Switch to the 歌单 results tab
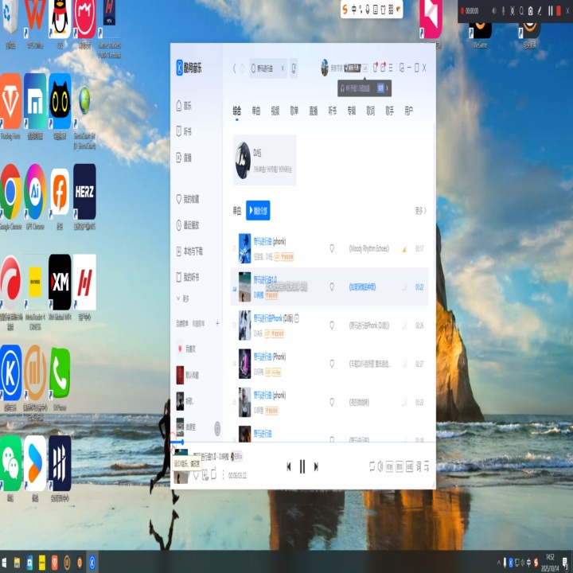 [294, 111]
